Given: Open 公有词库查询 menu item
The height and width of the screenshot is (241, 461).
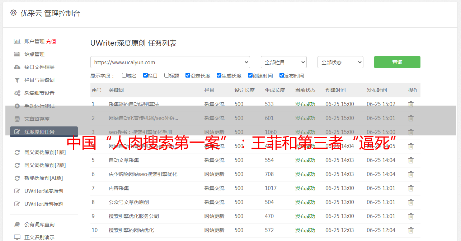Looking at the screenshot, I should [39, 224].
